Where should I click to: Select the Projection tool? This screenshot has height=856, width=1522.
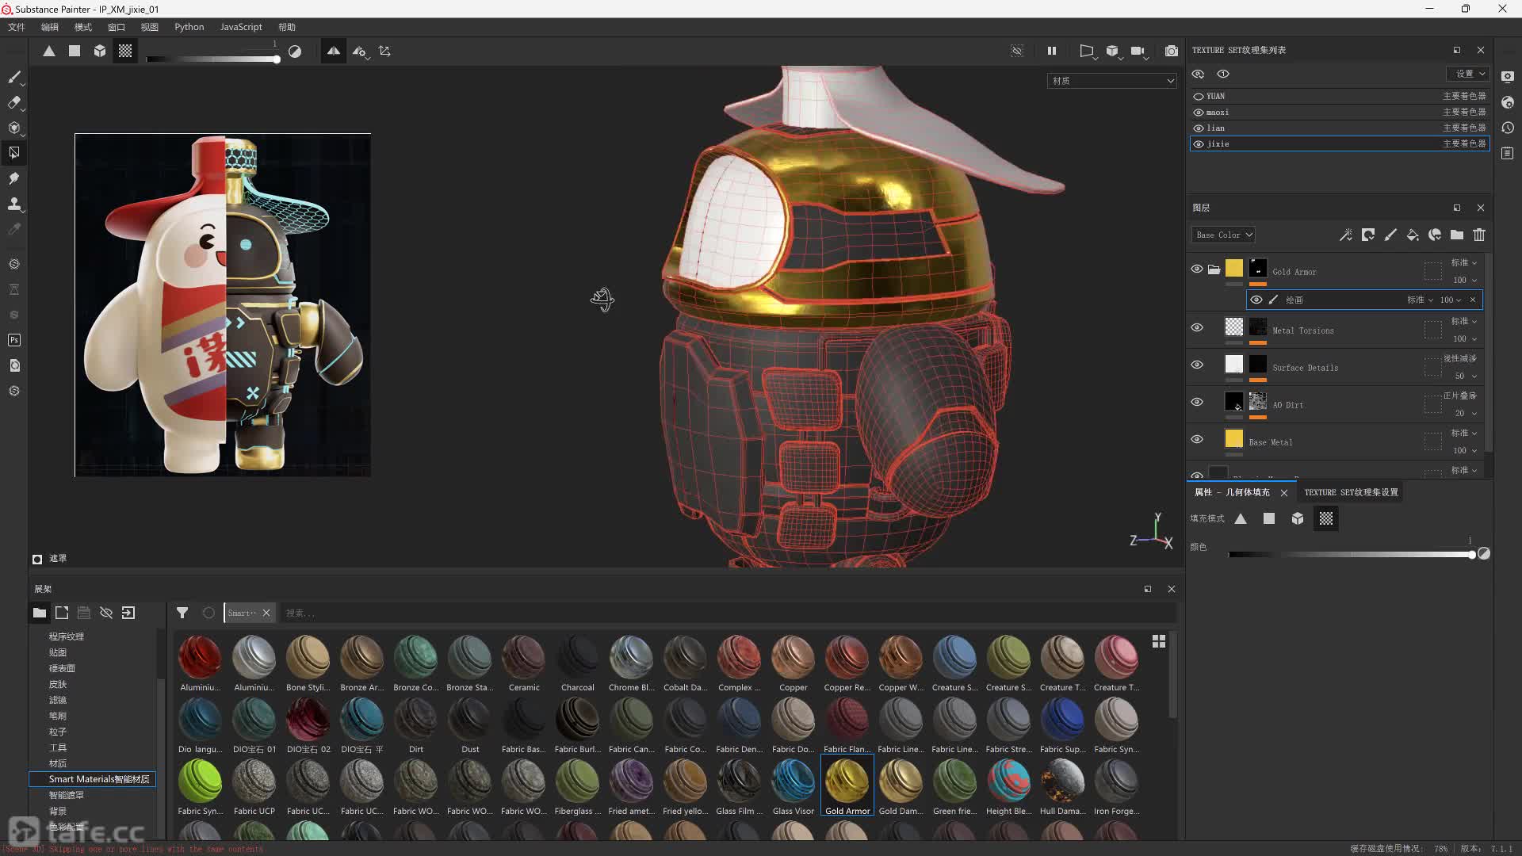click(x=14, y=128)
